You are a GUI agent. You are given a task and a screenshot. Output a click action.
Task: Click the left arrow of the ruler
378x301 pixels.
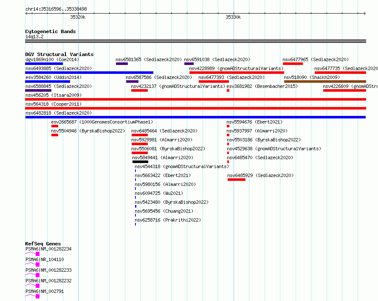click(26, 13)
